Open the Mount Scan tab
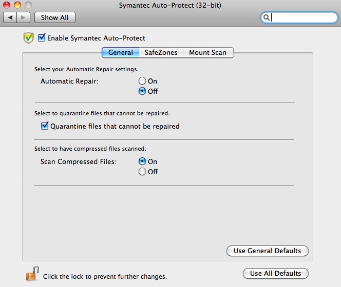 (x=207, y=52)
